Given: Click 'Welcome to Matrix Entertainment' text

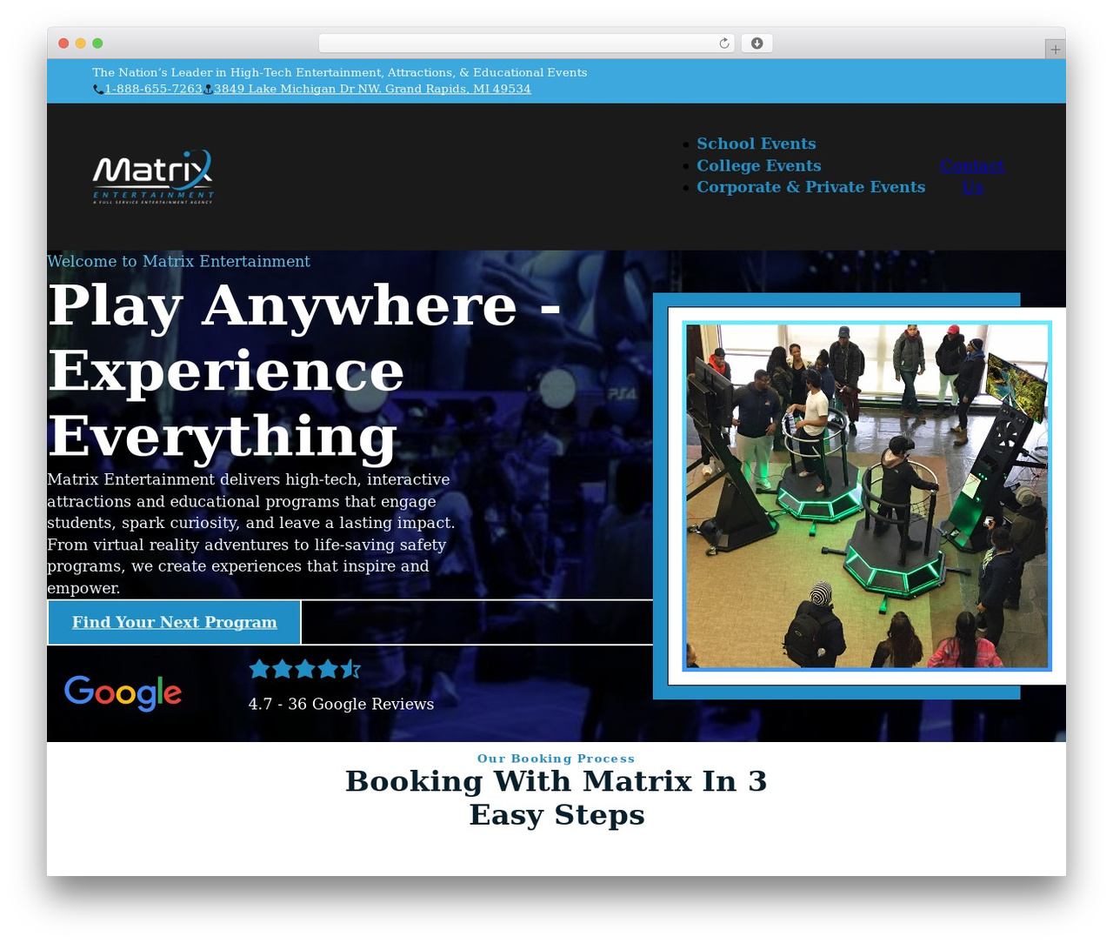Looking at the screenshot, I should point(178,261).
